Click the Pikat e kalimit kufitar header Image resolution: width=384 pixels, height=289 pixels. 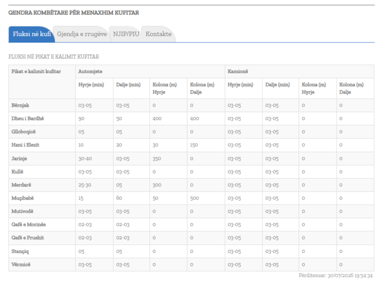coord(36,71)
